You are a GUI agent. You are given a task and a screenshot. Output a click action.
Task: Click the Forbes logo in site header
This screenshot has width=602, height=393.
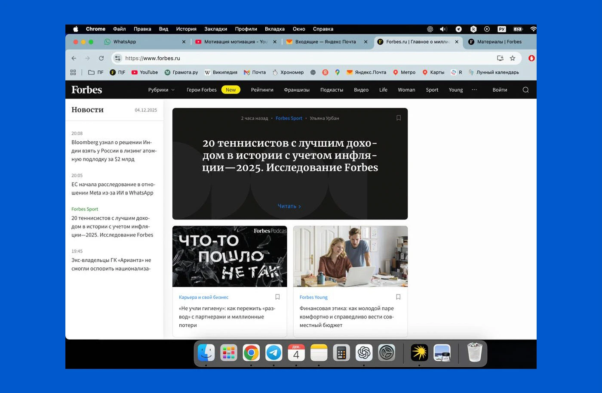[87, 90]
